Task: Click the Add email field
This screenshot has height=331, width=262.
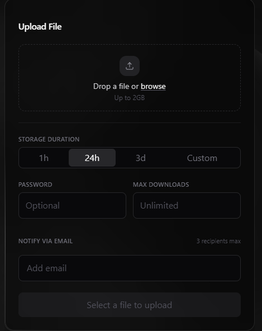Action: pos(129,268)
